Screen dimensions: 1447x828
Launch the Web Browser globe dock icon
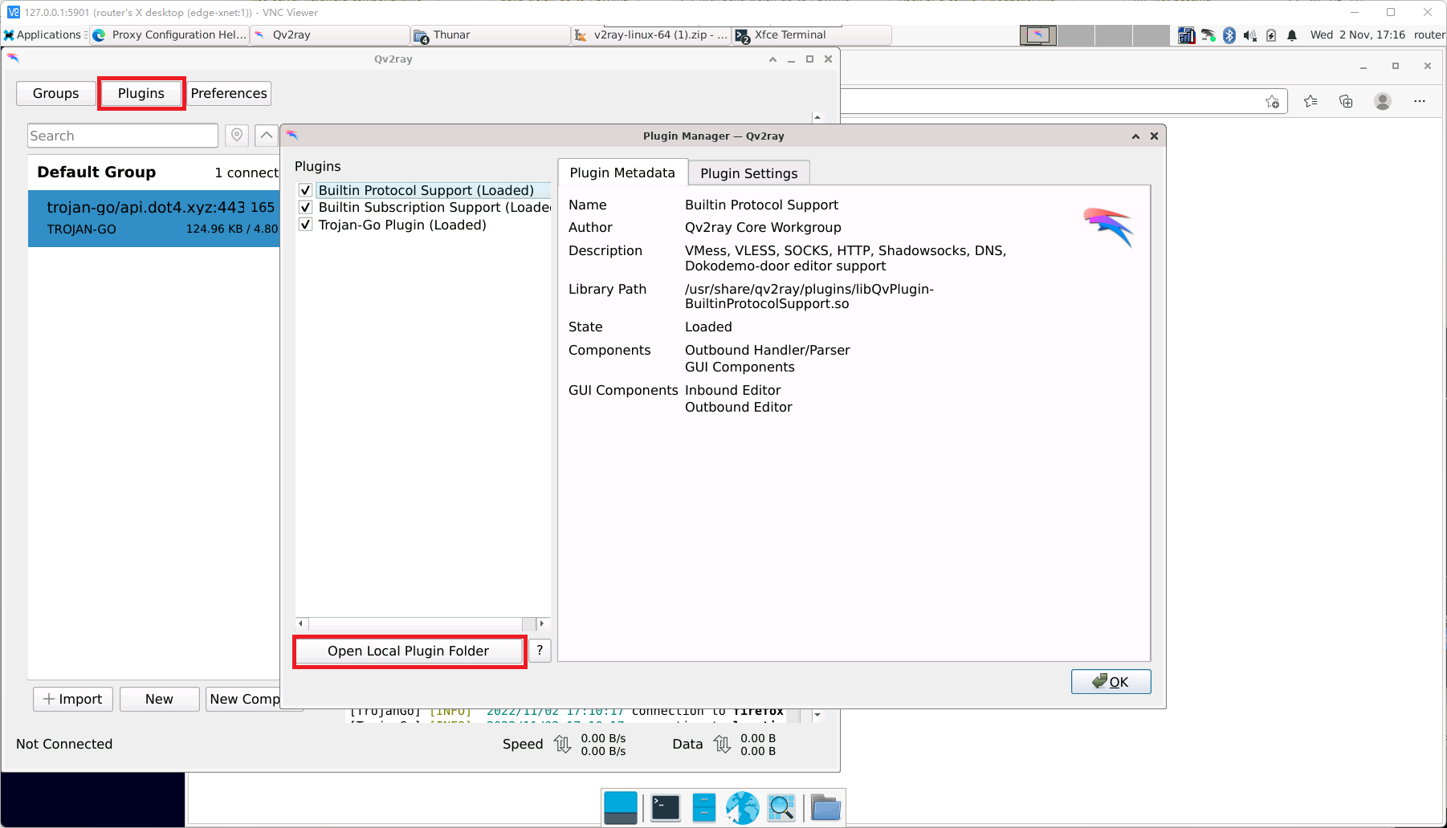coord(743,808)
